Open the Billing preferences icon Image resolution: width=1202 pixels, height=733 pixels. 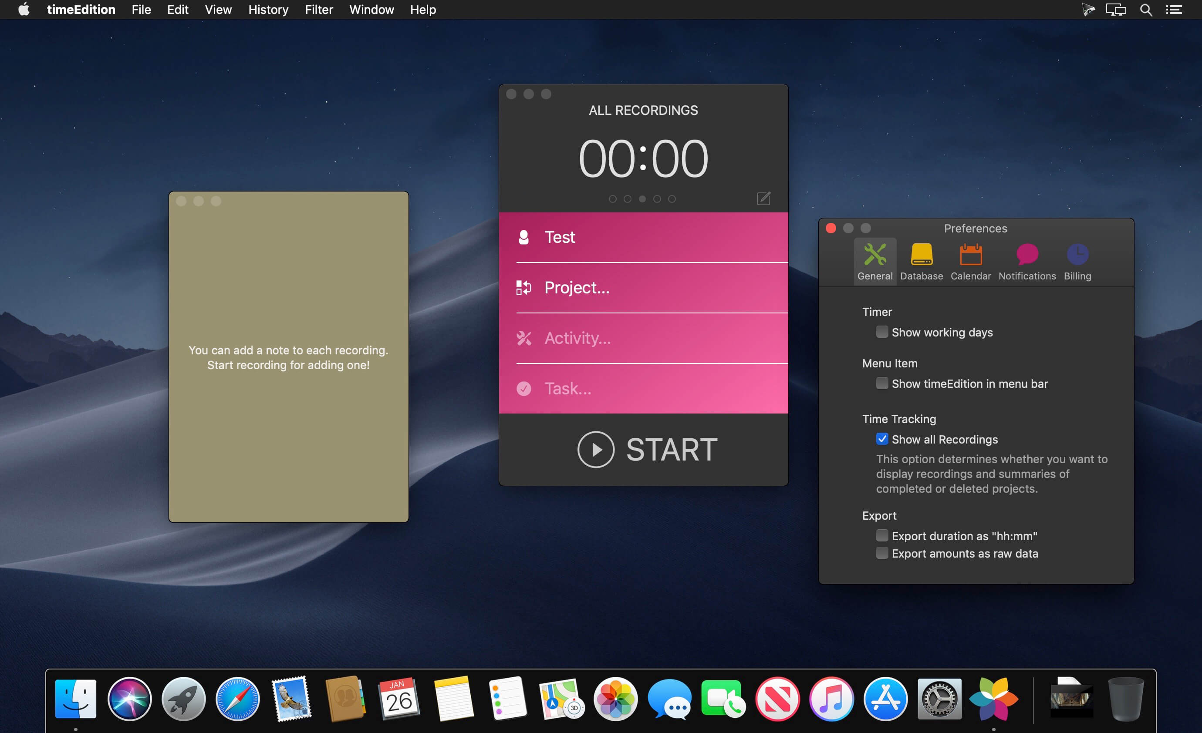point(1077,255)
